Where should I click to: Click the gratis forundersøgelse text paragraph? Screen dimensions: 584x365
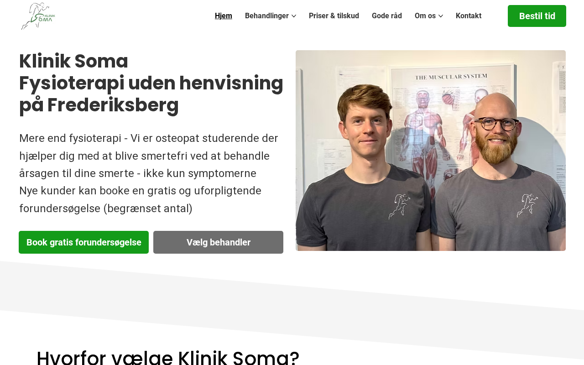[x=141, y=199]
